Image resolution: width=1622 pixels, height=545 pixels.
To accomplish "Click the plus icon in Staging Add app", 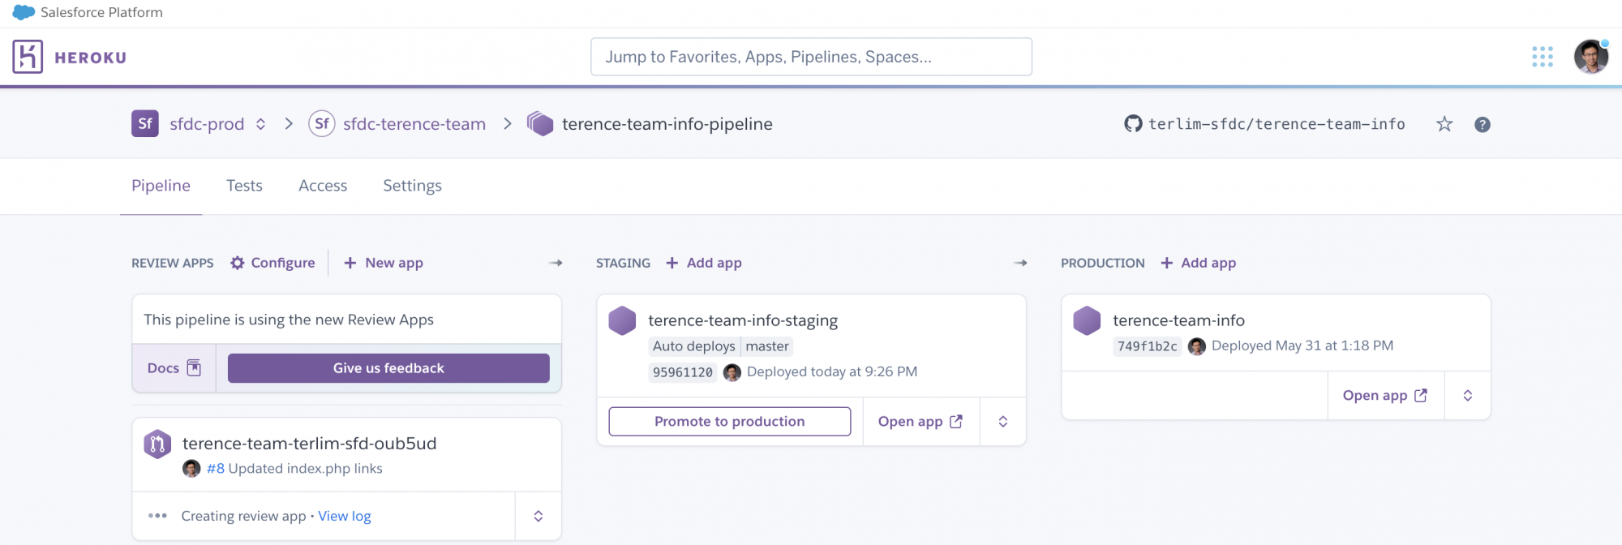I will point(672,263).
